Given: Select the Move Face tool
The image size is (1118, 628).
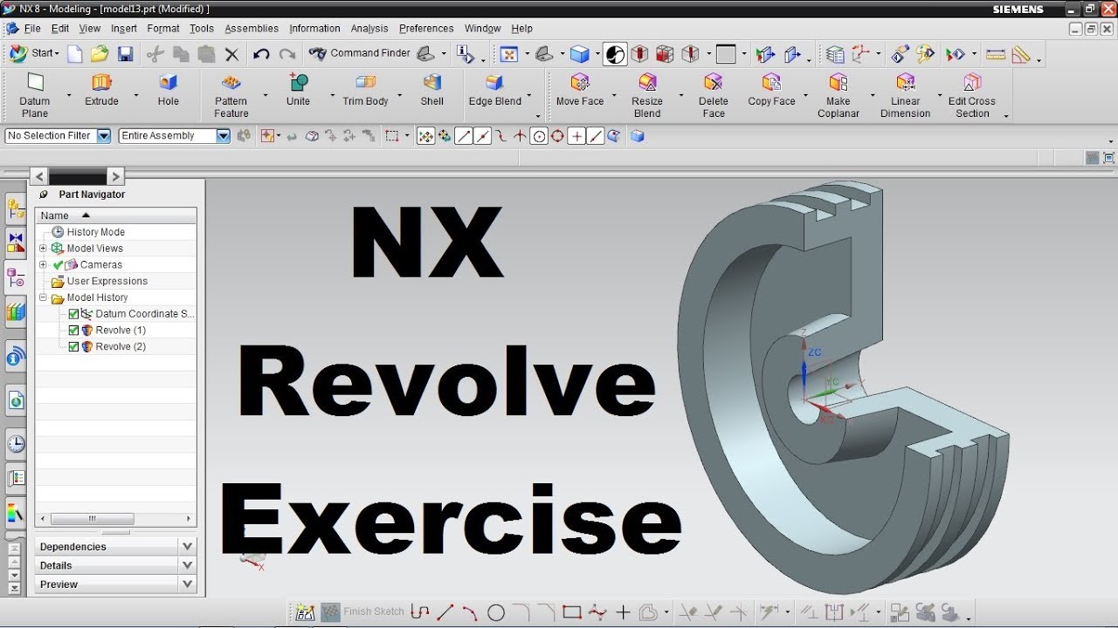Looking at the screenshot, I should click(x=580, y=90).
